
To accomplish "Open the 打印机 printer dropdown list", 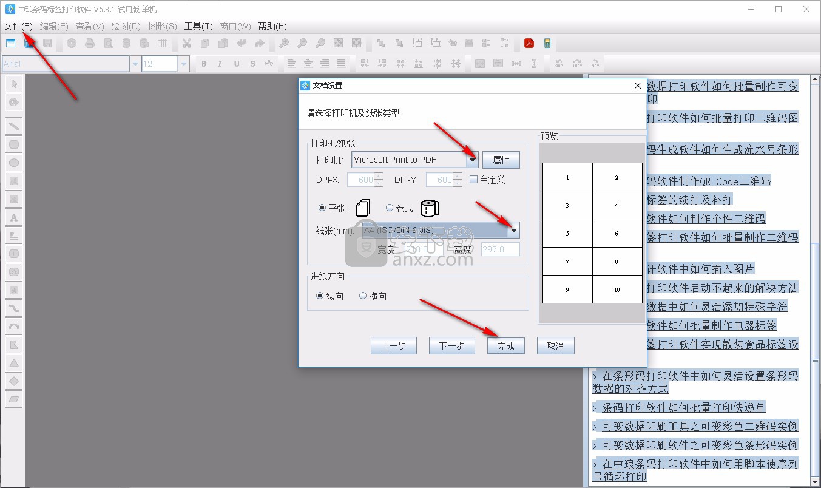I will pos(473,160).
